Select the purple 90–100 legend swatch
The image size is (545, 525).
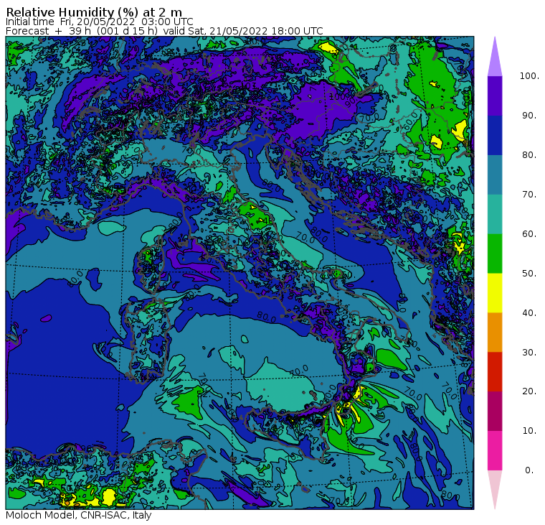tap(495, 96)
